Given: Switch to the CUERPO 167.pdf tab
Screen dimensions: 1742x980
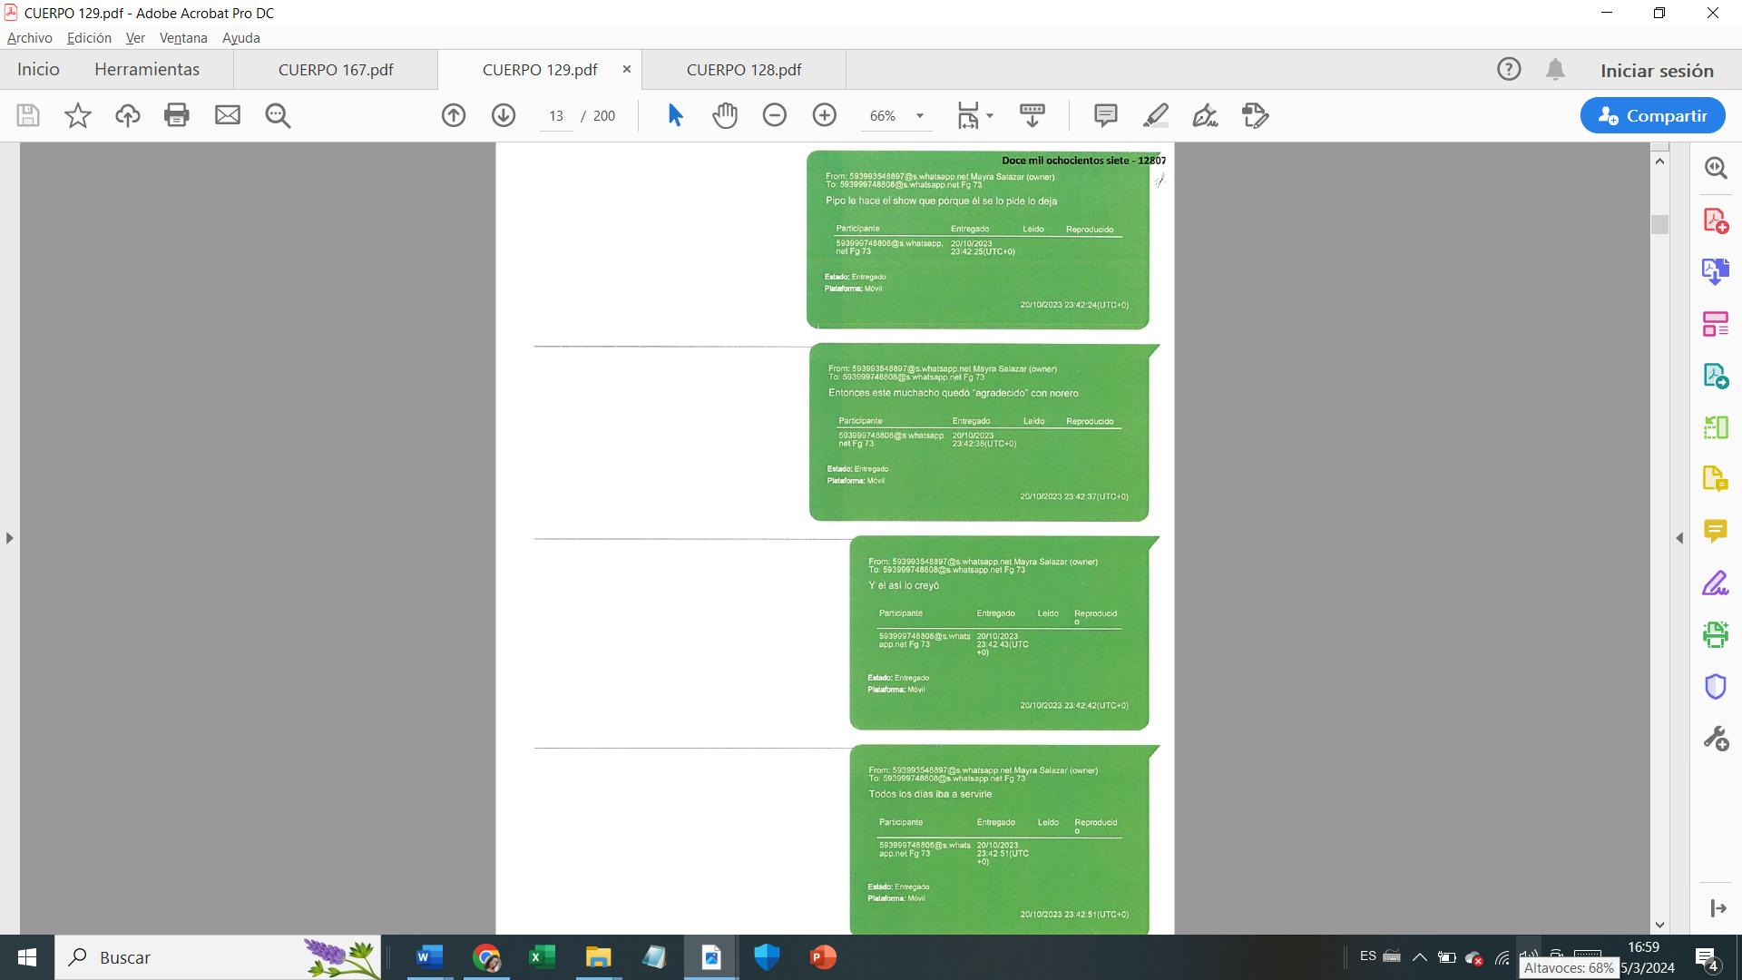Looking at the screenshot, I should 336,70.
